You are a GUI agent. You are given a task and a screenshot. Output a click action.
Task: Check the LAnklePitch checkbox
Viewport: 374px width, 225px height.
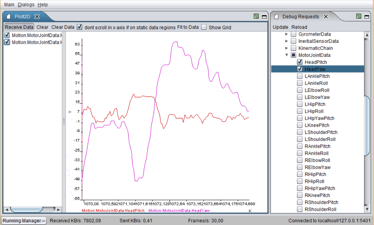click(300, 76)
